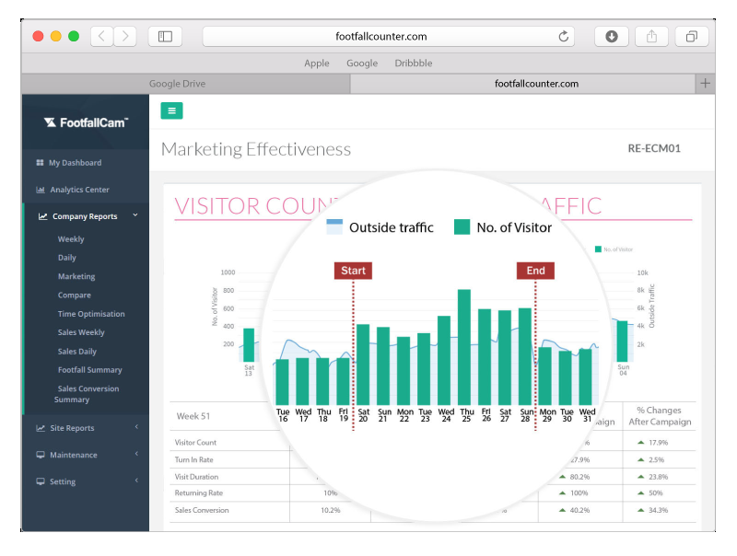Click the Safari downloads icon
This screenshot has width=737, height=556.
click(611, 37)
